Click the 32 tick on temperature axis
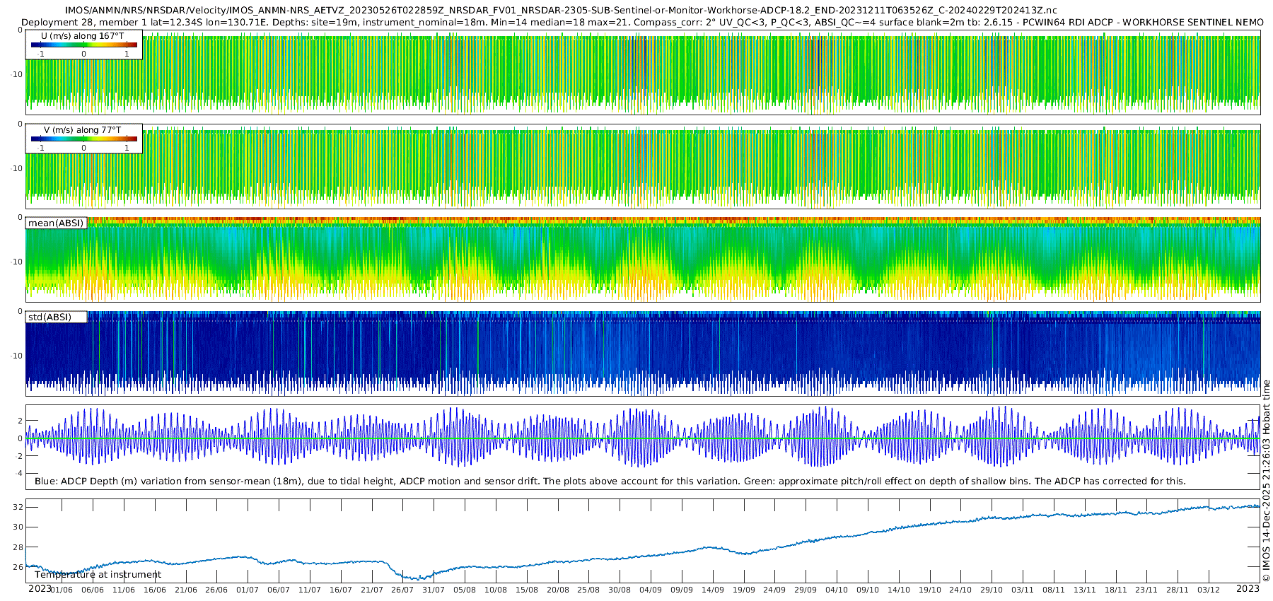Viewport: 1273px width, 601px height. pos(18,507)
